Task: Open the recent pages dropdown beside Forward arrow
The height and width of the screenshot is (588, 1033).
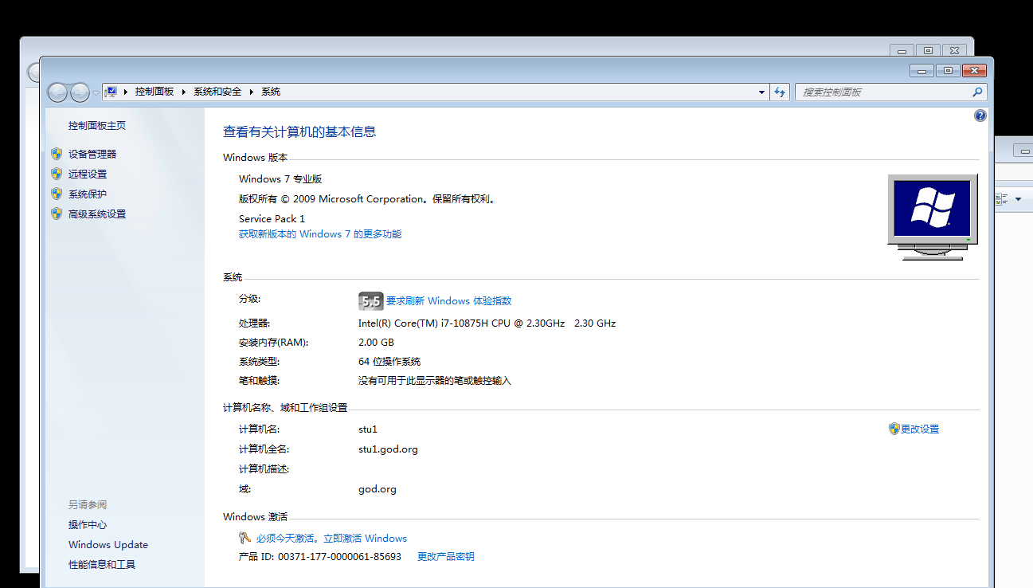Action: point(96,92)
